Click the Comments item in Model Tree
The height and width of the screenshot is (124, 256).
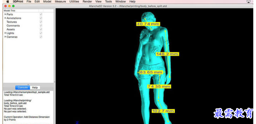tap(13, 26)
